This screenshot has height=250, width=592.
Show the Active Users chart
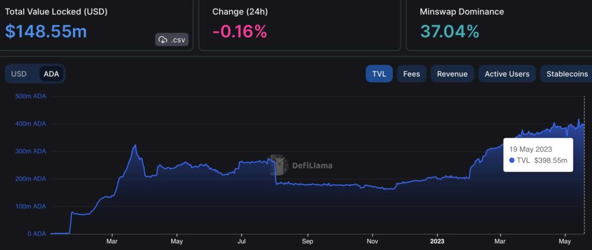507,74
